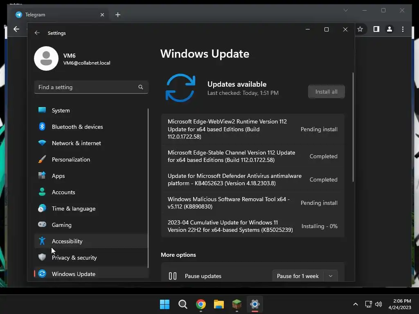Click the 2023-04 Cumulative Update KB5025239 entry
Viewport: 419px width, 314px height.
click(252, 226)
